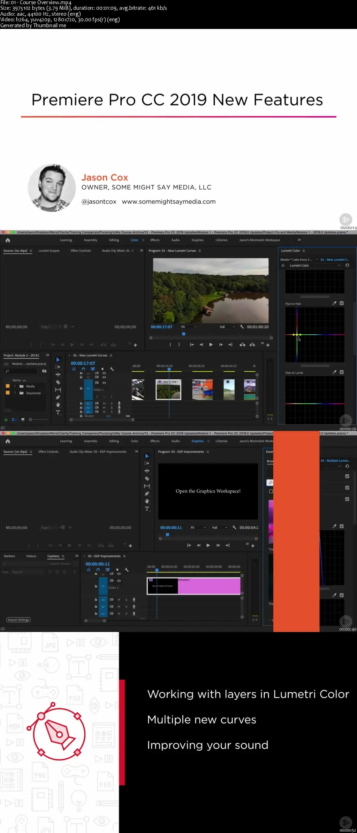Image resolution: width=357 pixels, height=833 pixels.
Task: Mute track A1 in EGP Improvements timeline
Action: coord(119,600)
